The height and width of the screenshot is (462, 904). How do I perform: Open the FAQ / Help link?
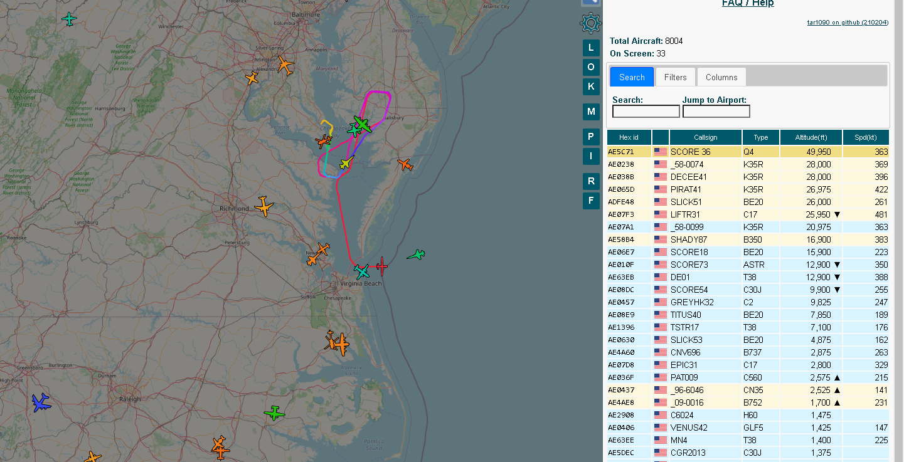coord(748,3)
